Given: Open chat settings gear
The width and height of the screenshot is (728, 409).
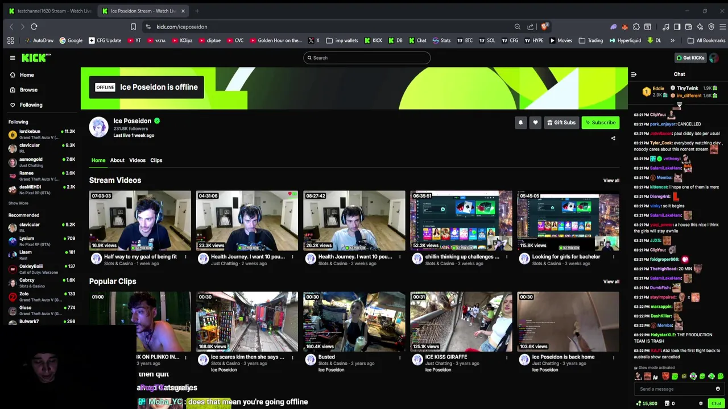Looking at the screenshot, I should (701, 403).
